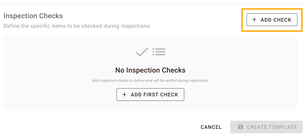Click the "Define the specific items" subtitle
305x135 pixels.
(x=76, y=26)
